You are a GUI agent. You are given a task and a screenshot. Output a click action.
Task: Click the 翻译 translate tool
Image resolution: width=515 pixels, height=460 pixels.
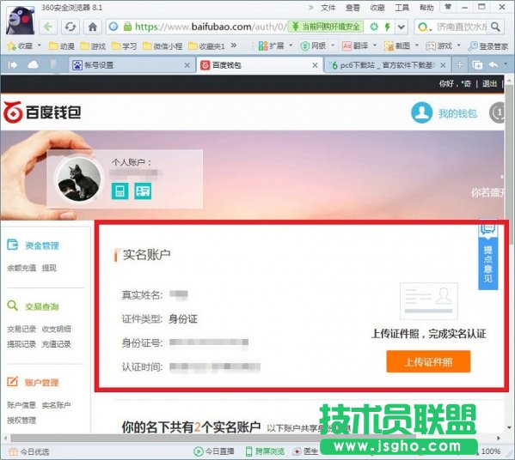(355, 45)
